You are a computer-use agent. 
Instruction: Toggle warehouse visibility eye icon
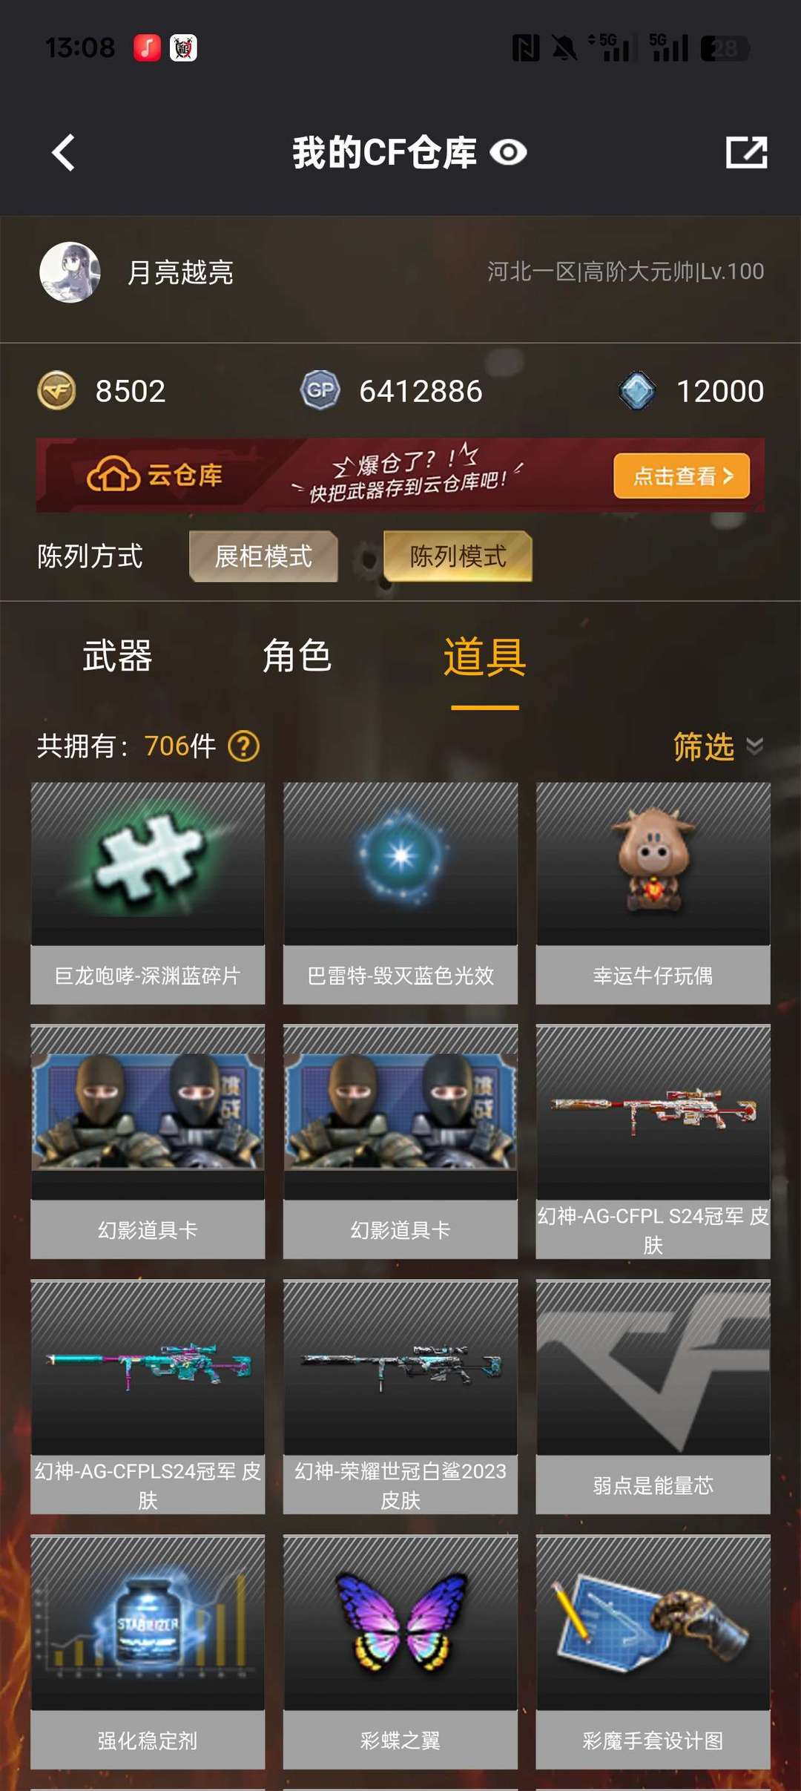tap(509, 153)
